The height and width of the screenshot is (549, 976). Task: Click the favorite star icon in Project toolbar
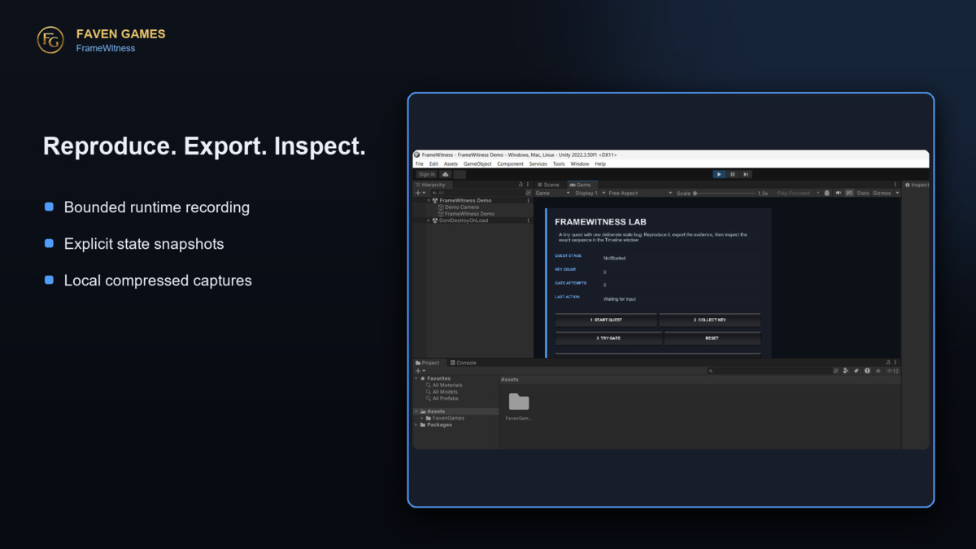[x=878, y=371]
